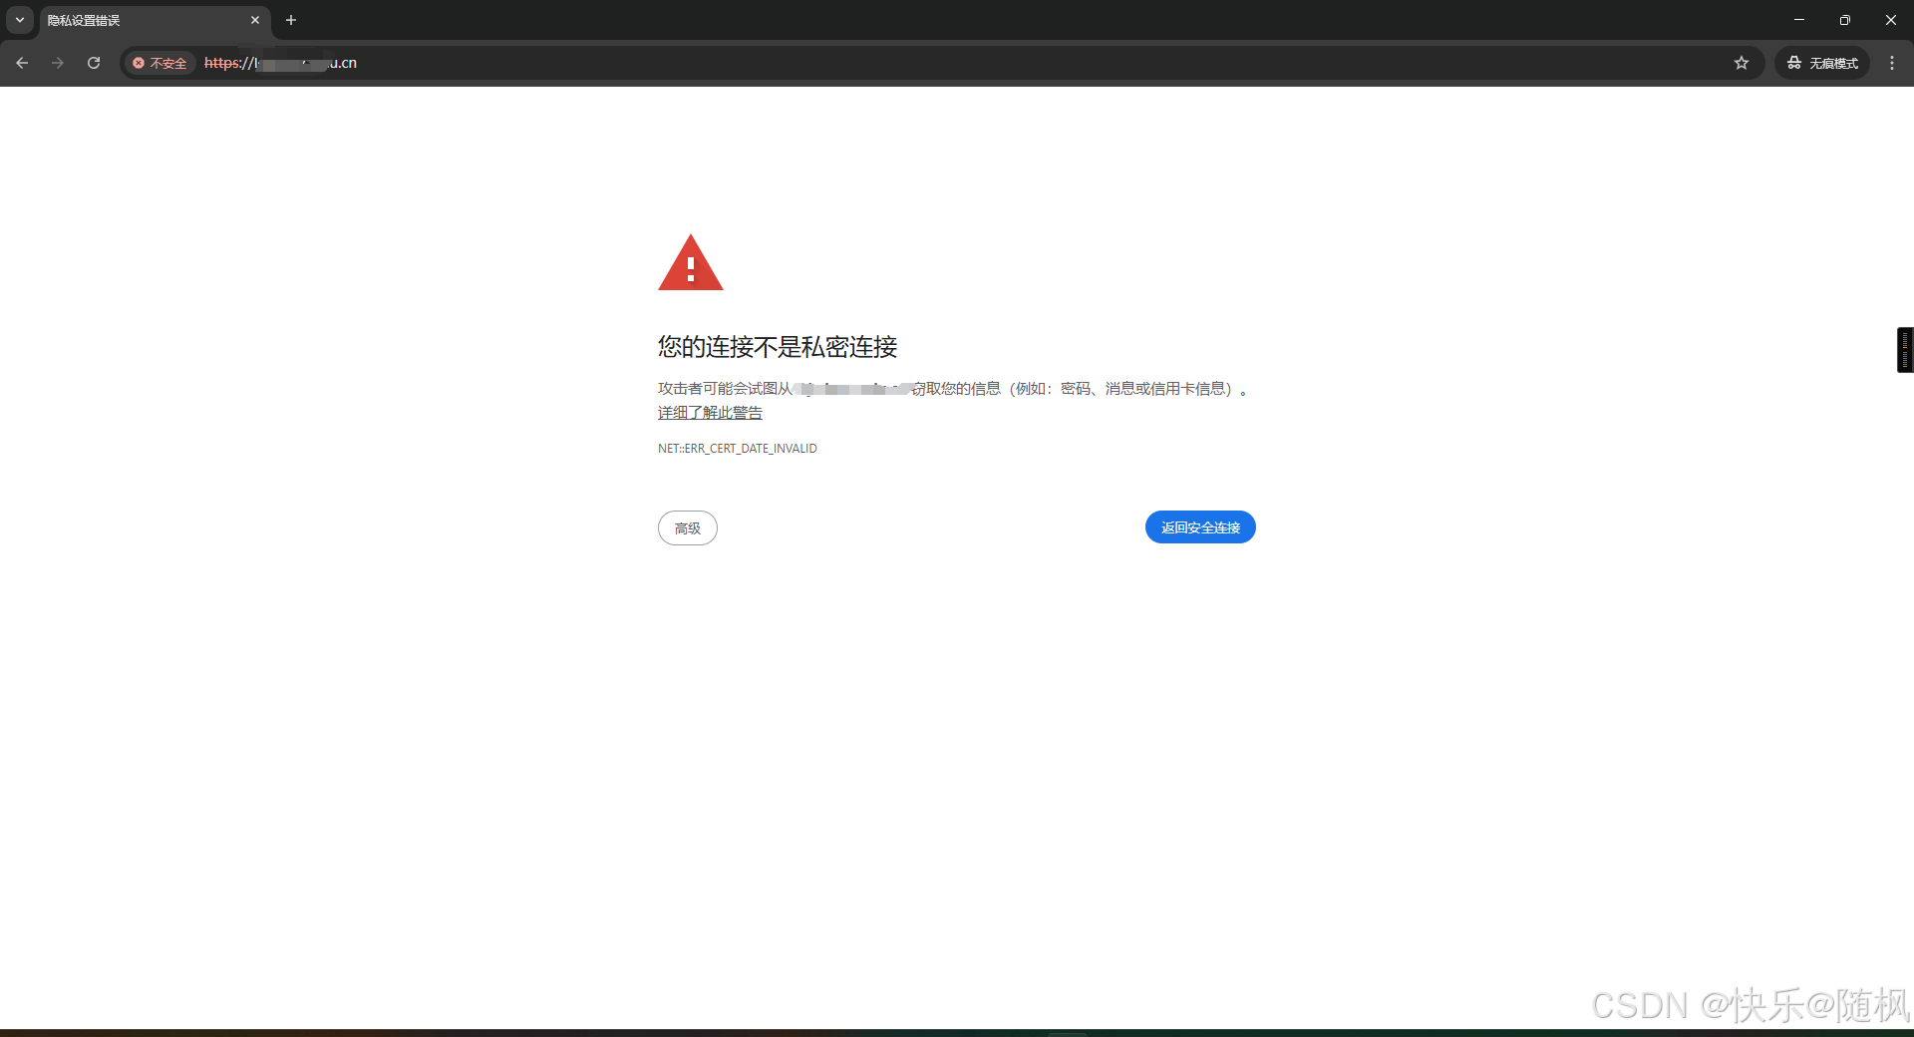Bookmark this page with the star icon
The image size is (1914, 1037).
tap(1741, 63)
